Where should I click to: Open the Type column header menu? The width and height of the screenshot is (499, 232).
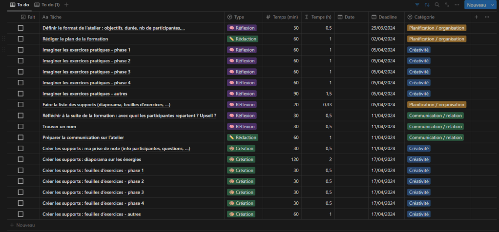point(239,17)
